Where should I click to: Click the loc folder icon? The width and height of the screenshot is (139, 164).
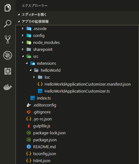point(40,77)
